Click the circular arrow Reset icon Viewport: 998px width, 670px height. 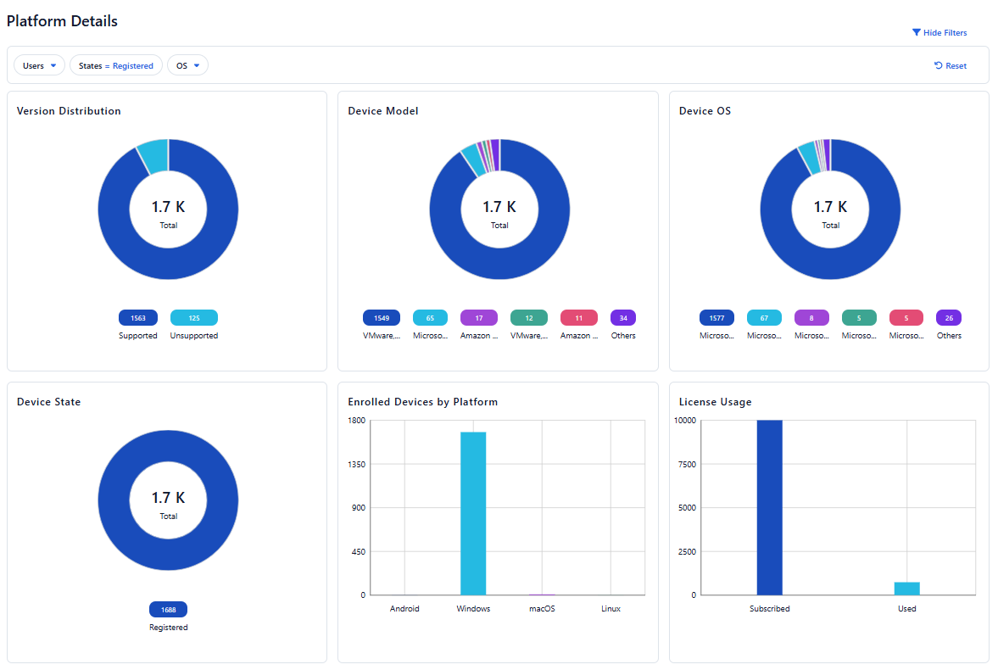click(938, 66)
